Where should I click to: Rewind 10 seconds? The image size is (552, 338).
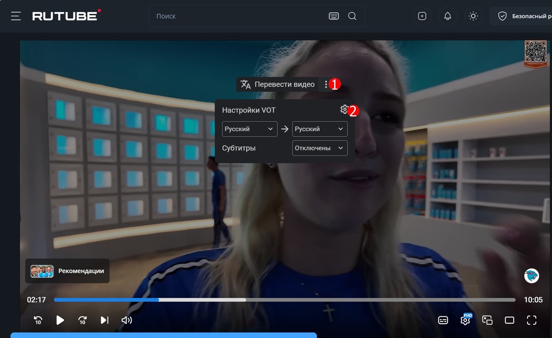(x=38, y=320)
